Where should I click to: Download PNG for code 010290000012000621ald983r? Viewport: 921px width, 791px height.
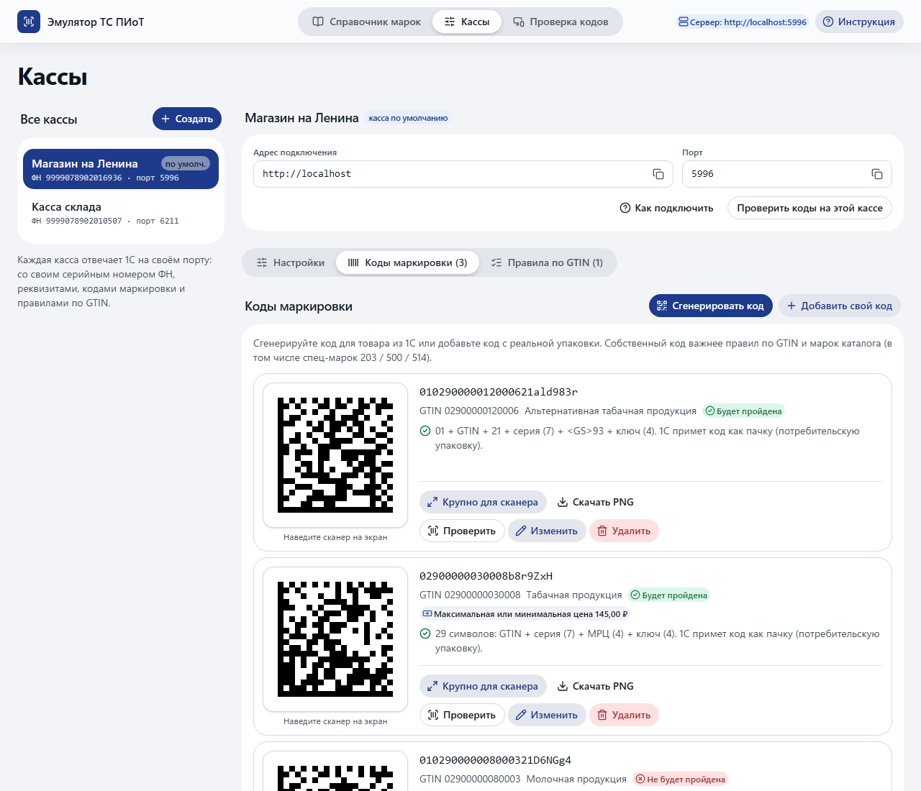pos(596,502)
